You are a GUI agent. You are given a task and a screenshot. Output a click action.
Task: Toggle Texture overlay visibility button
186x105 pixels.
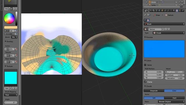(x=6, y=55)
